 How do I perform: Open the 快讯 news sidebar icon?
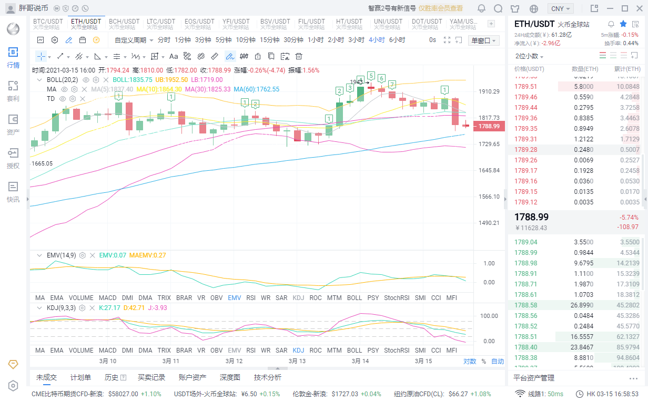click(13, 191)
